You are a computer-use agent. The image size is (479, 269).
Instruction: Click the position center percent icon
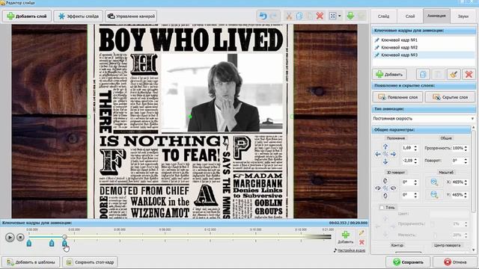[x=385, y=155]
